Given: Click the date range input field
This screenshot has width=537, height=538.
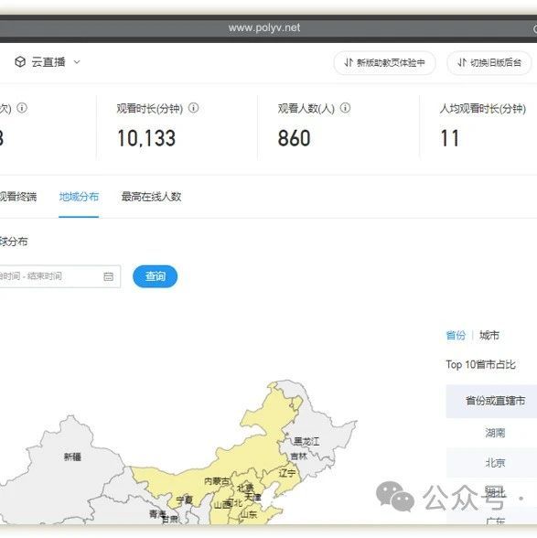Looking at the screenshot, I should tap(60, 276).
